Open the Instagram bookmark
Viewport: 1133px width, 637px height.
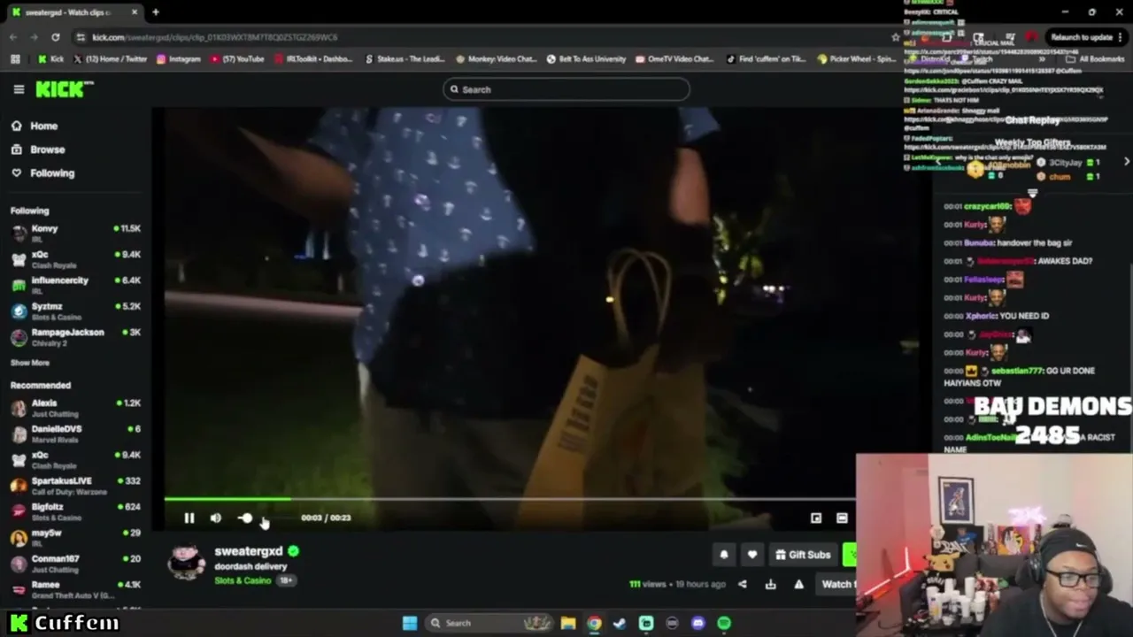[178, 59]
